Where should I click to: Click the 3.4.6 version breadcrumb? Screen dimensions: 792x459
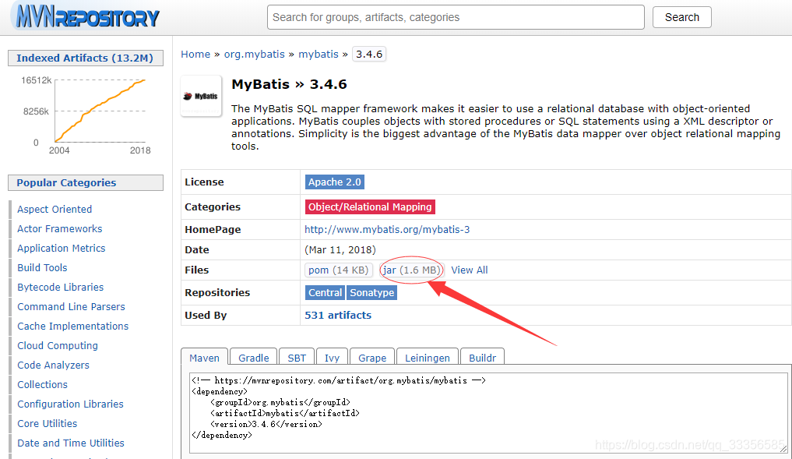click(x=369, y=54)
